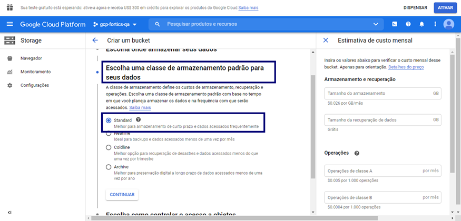Click the DISPENSAR button
This screenshot has height=221, width=461.
coord(415,8)
